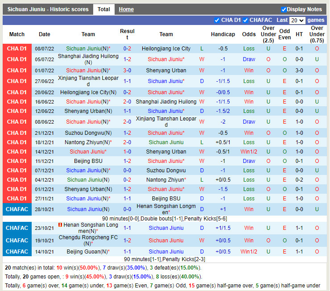Click the Odd Even column header
330x291 pixels.
coord(285,34)
